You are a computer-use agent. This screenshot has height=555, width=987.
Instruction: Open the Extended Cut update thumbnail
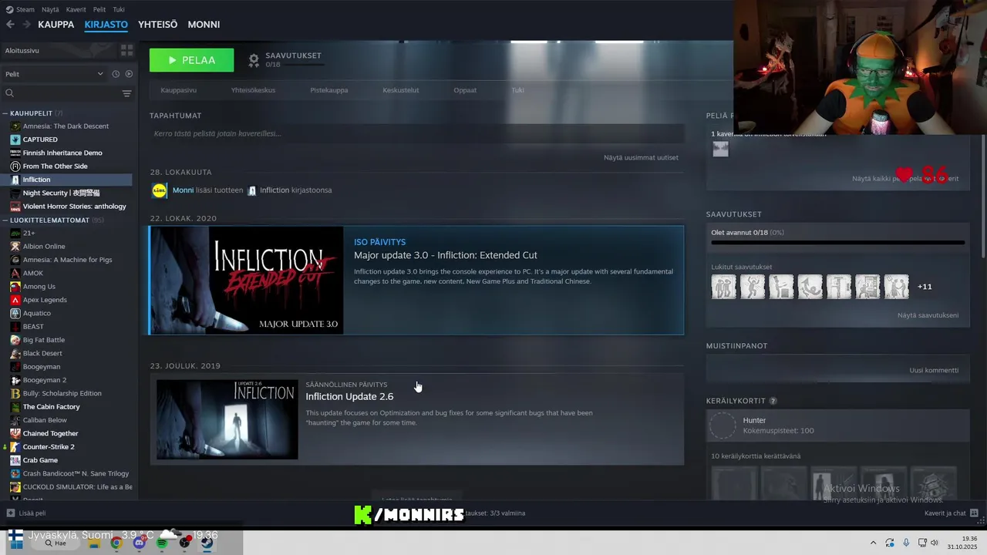tap(247, 281)
